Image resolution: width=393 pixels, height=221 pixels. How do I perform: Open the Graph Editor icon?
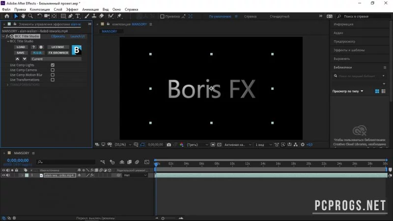click(147, 162)
